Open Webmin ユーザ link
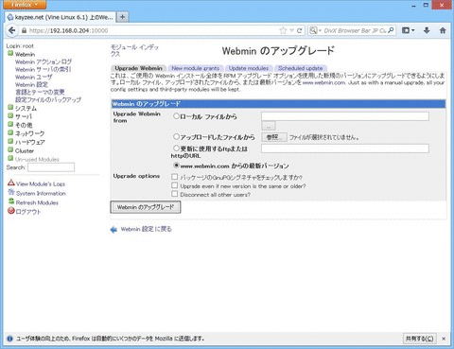Viewport: 454px width, 349px height. (x=34, y=77)
